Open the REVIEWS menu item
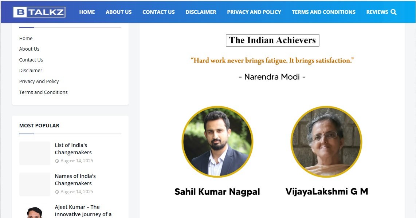 coord(377,12)
